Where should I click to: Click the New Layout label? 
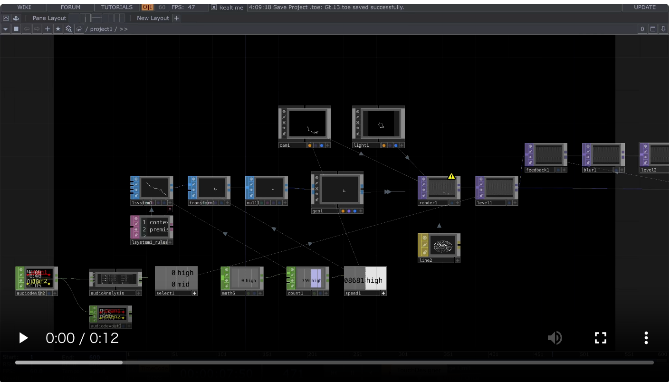(153, 18)
